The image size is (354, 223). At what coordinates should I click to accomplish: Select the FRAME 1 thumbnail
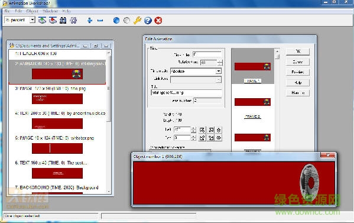click(x=252, y=67)
